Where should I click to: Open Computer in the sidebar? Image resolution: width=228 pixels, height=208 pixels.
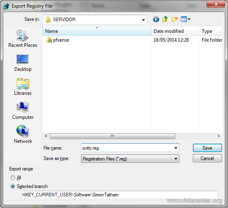[x=23, y=111]
